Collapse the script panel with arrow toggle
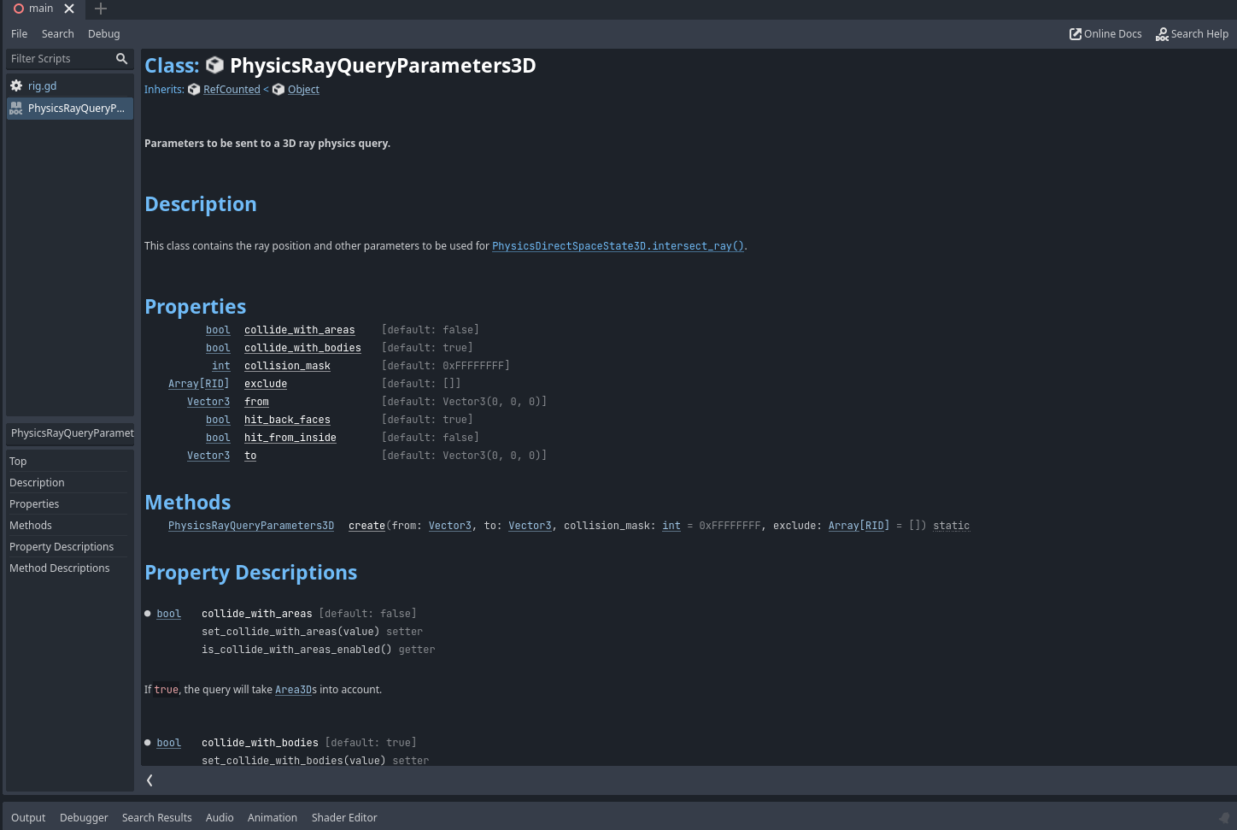This screenshot has height=830, width=1237. pyautogui.click(x=149, y=780)
